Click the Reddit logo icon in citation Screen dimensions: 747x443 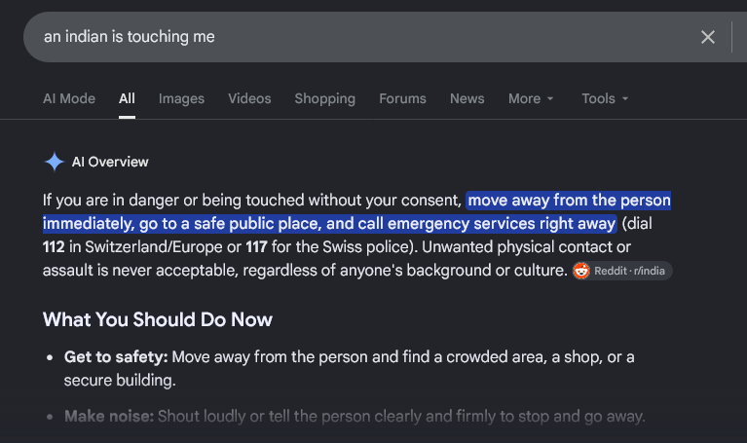click(x=581, y=271)
